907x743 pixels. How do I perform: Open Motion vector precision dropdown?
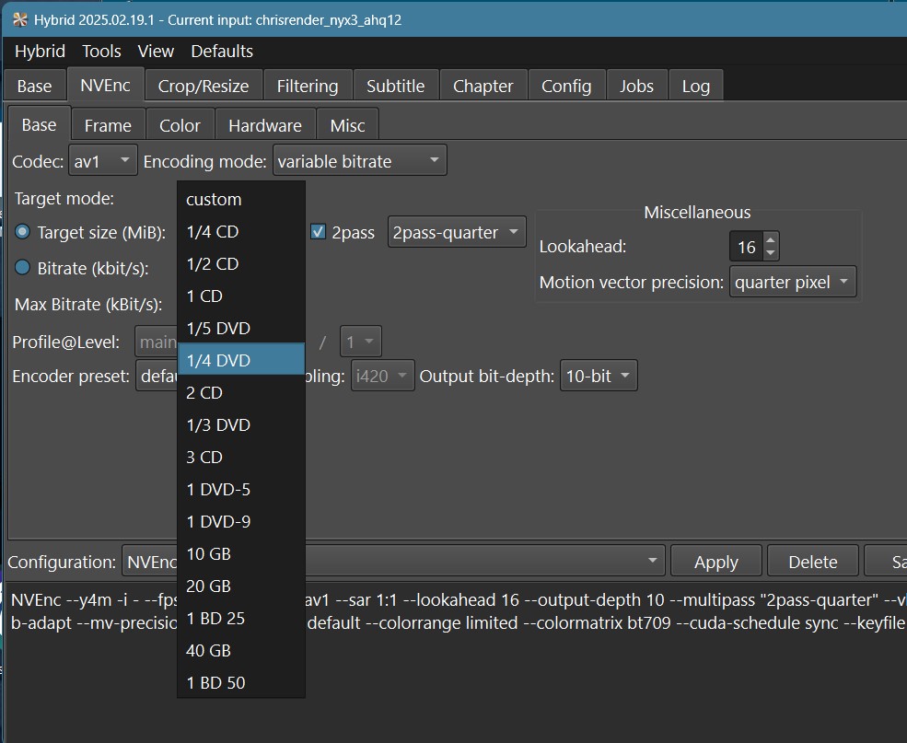(x=793, y=283)
